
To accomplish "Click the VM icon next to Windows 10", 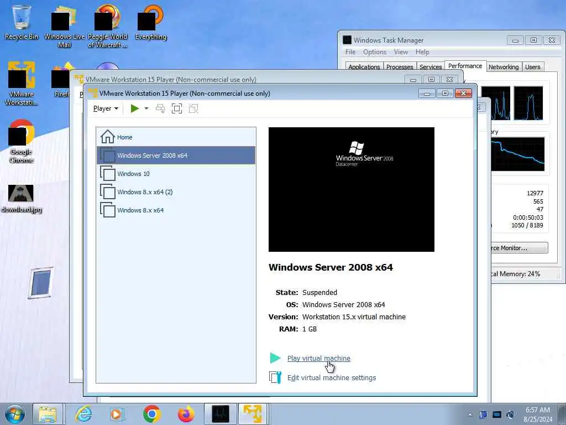I will 108,173.
